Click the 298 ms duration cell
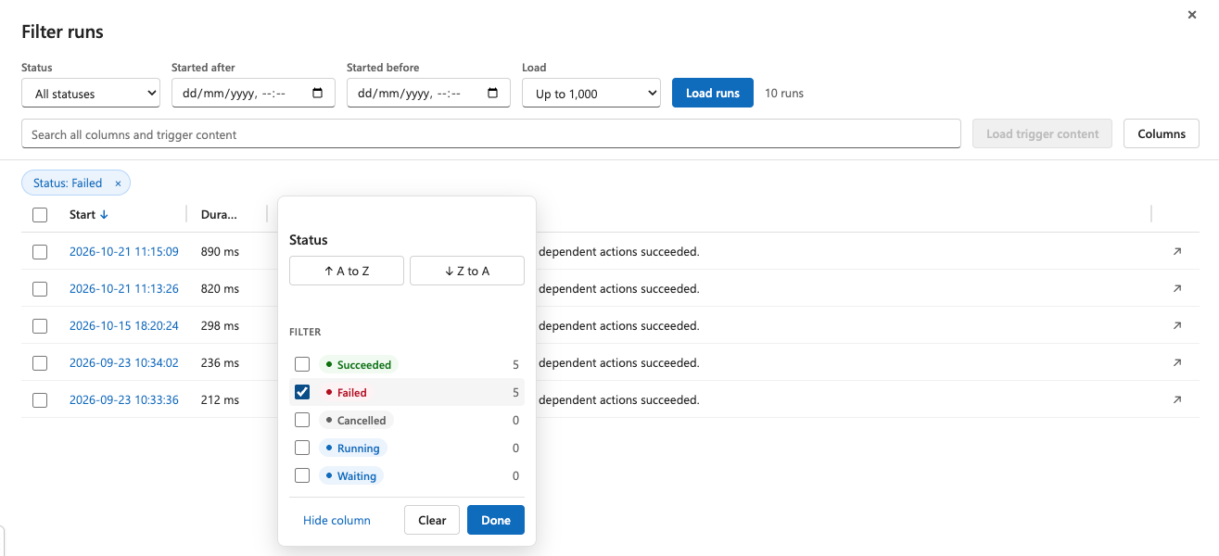1219x556 pixels. (220, 325)
